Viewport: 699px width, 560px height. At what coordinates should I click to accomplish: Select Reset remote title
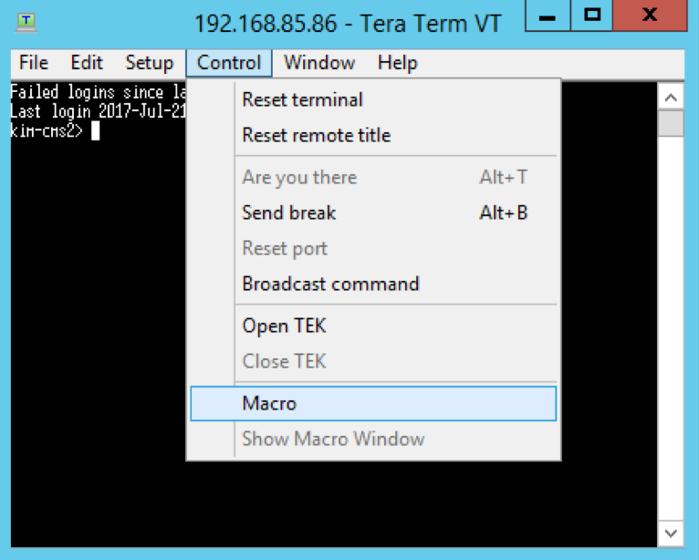(x=373, y=135)
